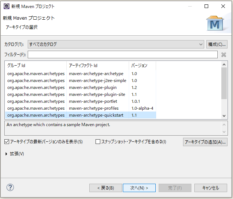The width and height of the screenshot is (233, 199).
Task: Sort by アーティファクト Id column header
Action: [98, 66]
